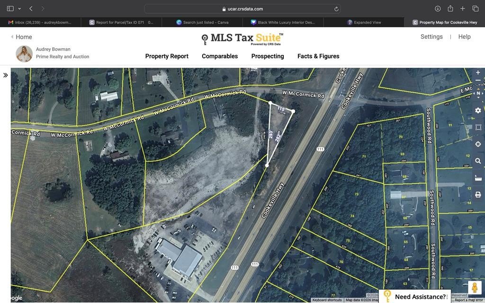Switch to the Search just listed Canva tab
The image size is (485, 303).
(202, 22)
